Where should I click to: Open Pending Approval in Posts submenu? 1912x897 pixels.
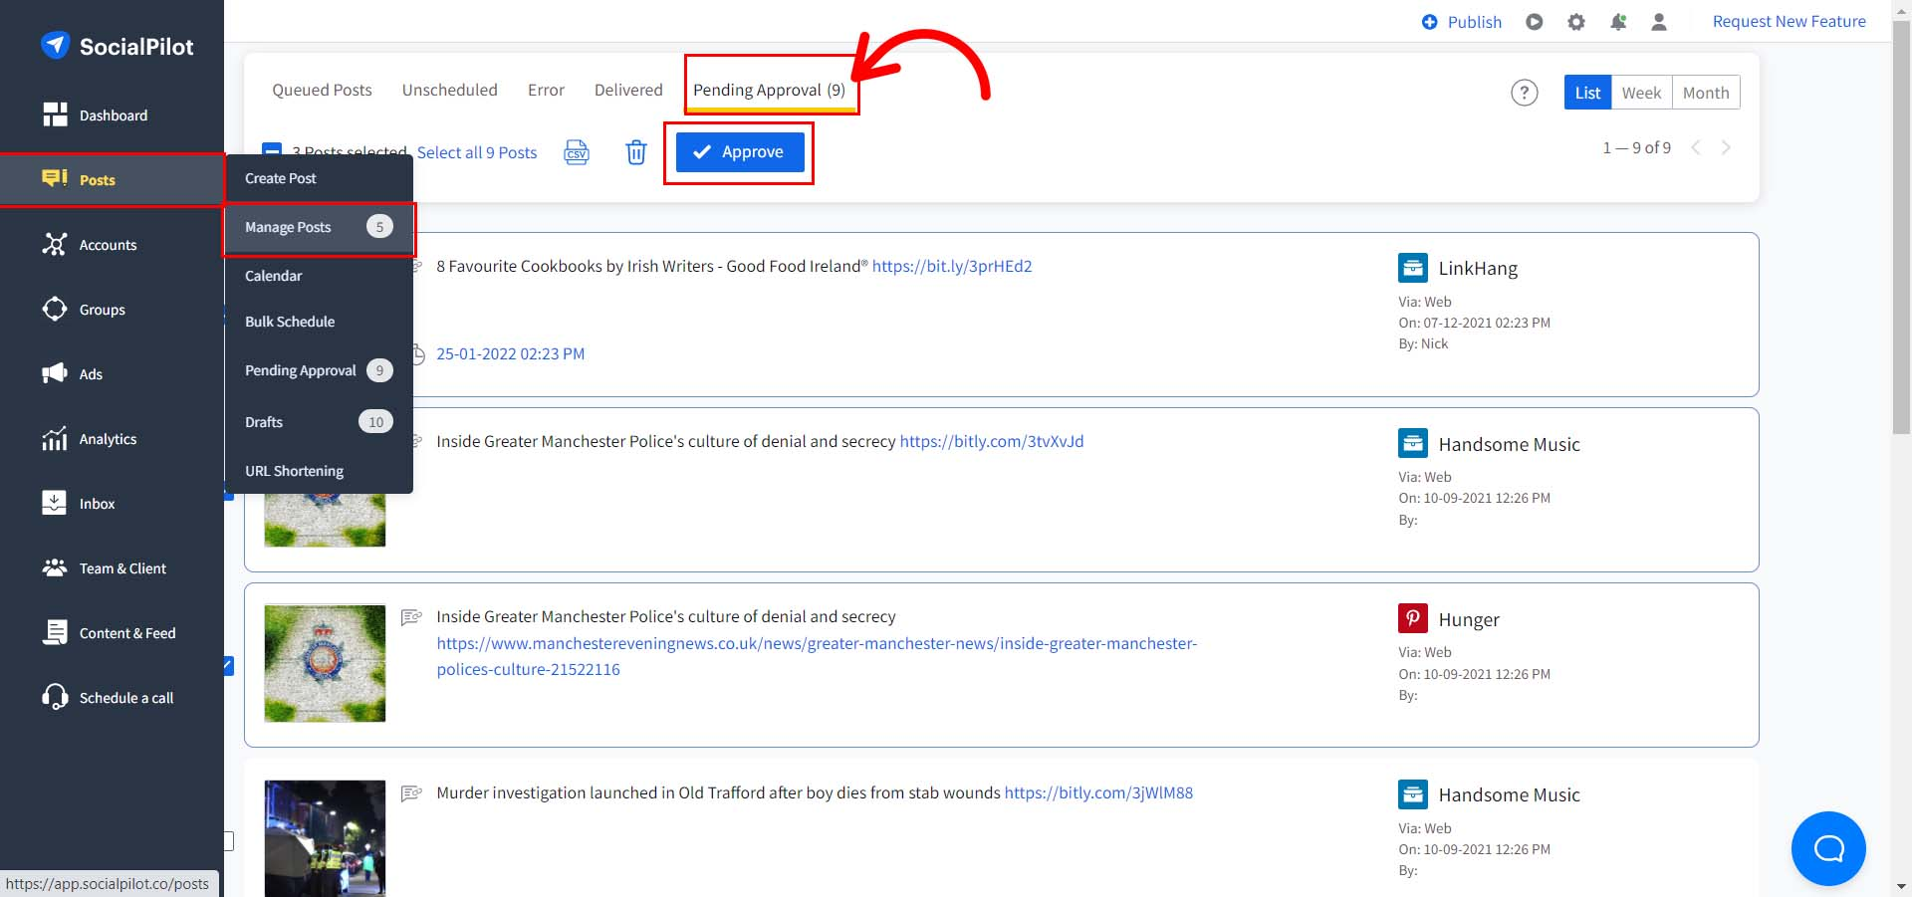(319, 370)
